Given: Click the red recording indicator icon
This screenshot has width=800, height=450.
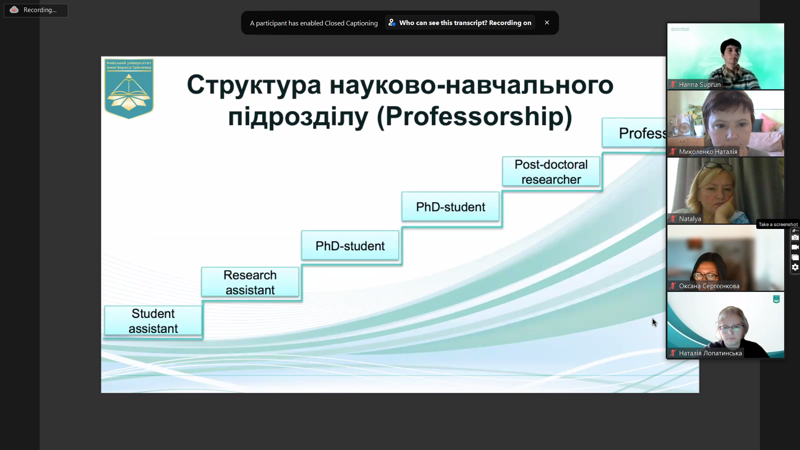Looking at the screenshot, I should click(14, 10).
